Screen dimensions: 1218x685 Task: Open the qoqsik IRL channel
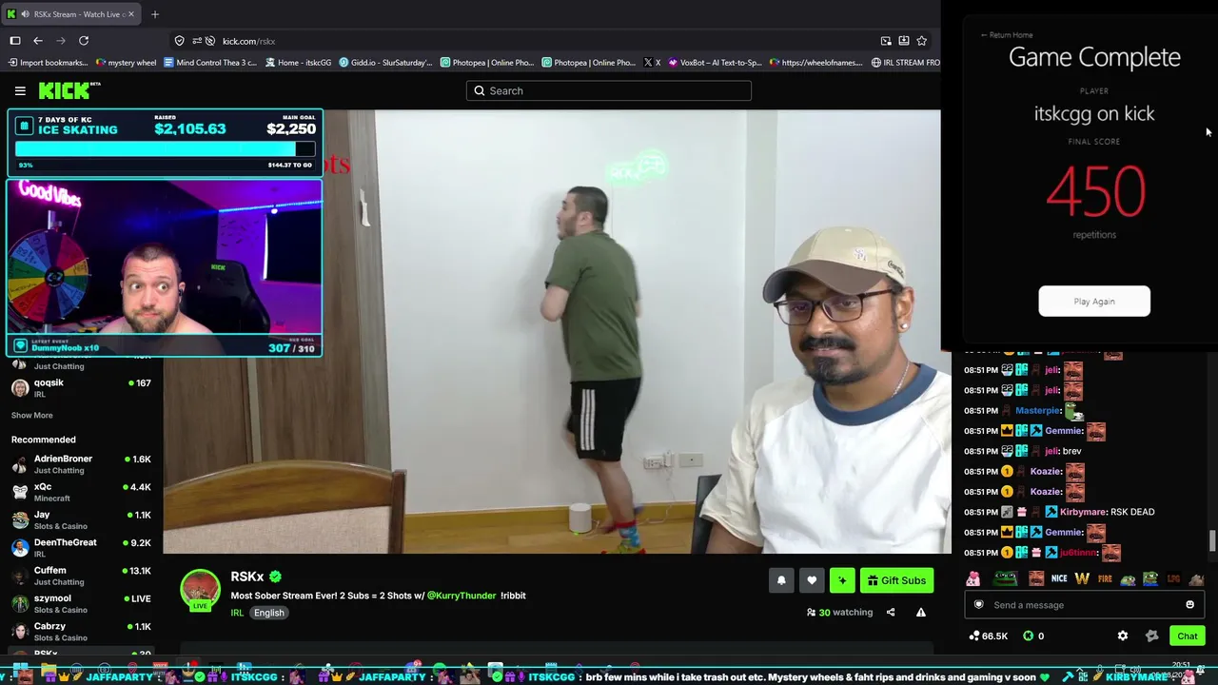(x=81, y=387)
